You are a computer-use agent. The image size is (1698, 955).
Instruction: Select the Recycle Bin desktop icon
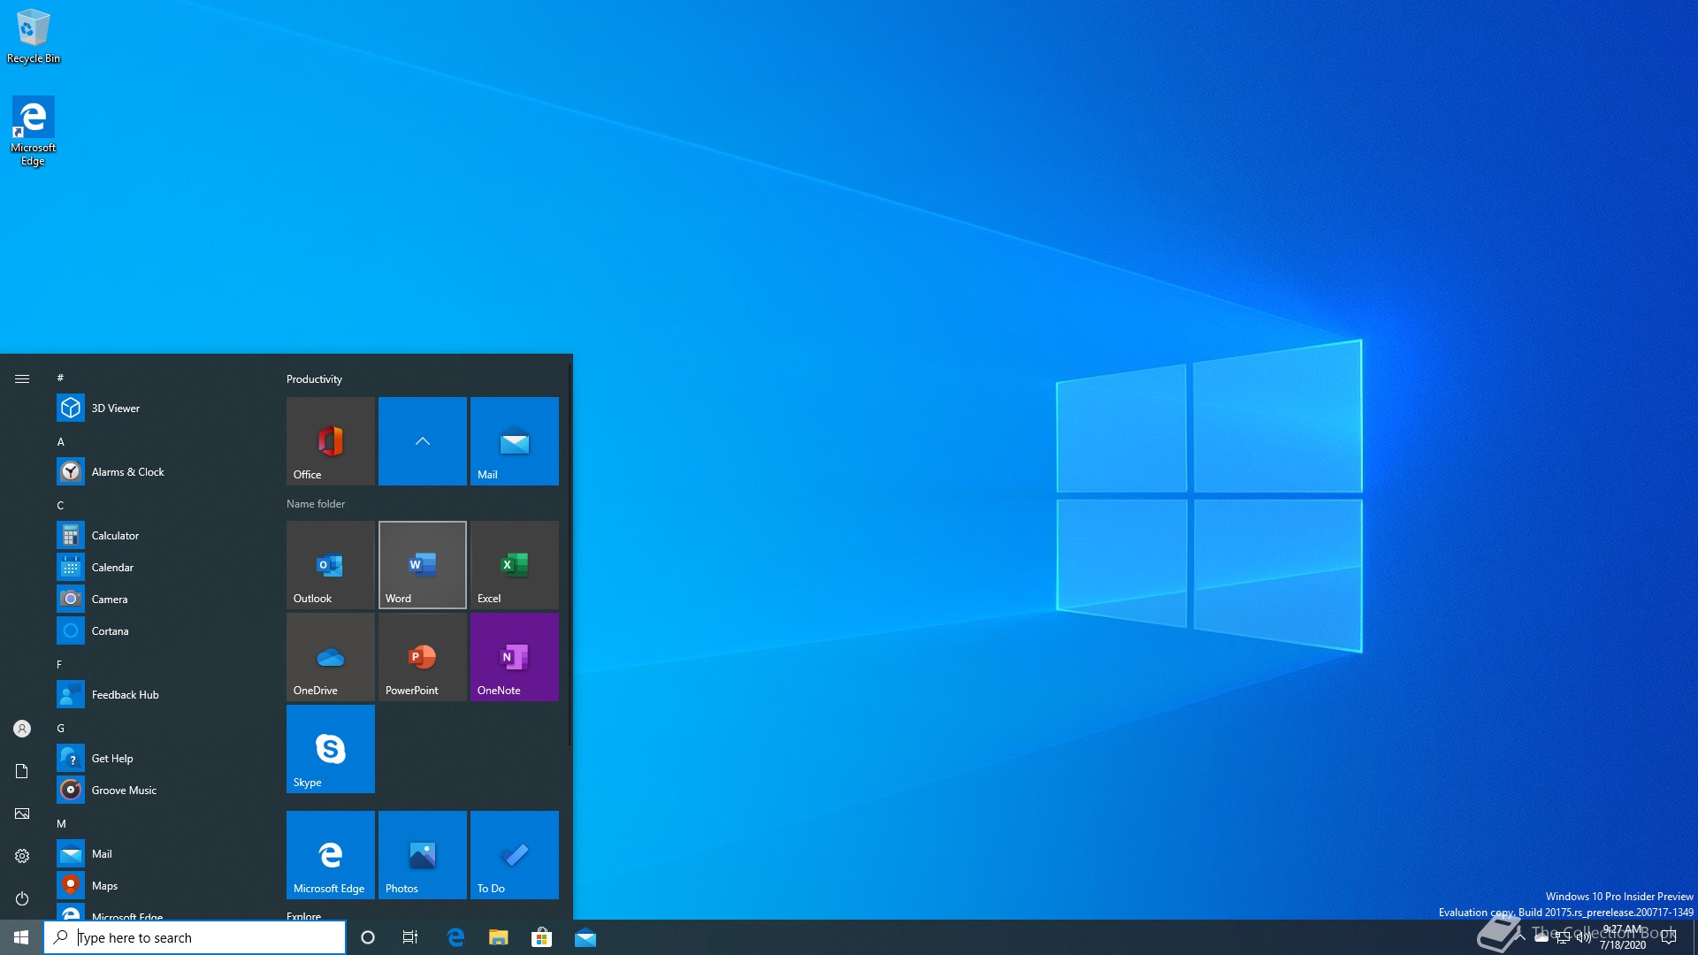point(34,36)
